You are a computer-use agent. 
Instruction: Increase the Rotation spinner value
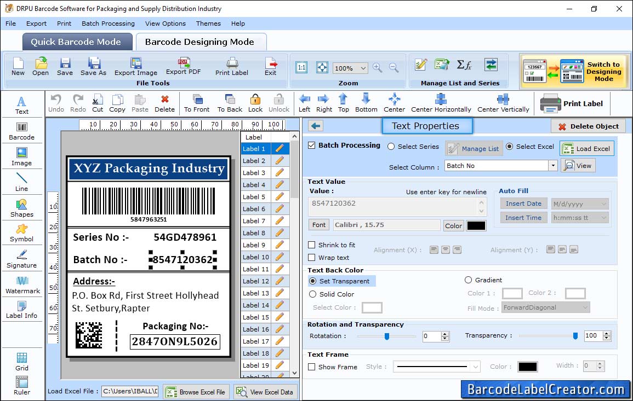pos(445,334)
